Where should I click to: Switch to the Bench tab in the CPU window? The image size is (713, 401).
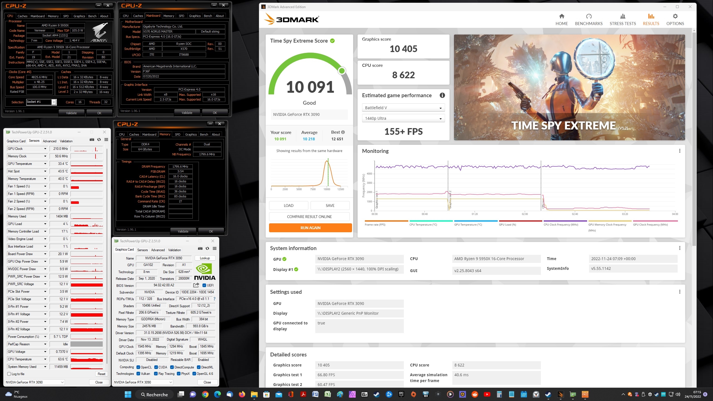point(92,16)
